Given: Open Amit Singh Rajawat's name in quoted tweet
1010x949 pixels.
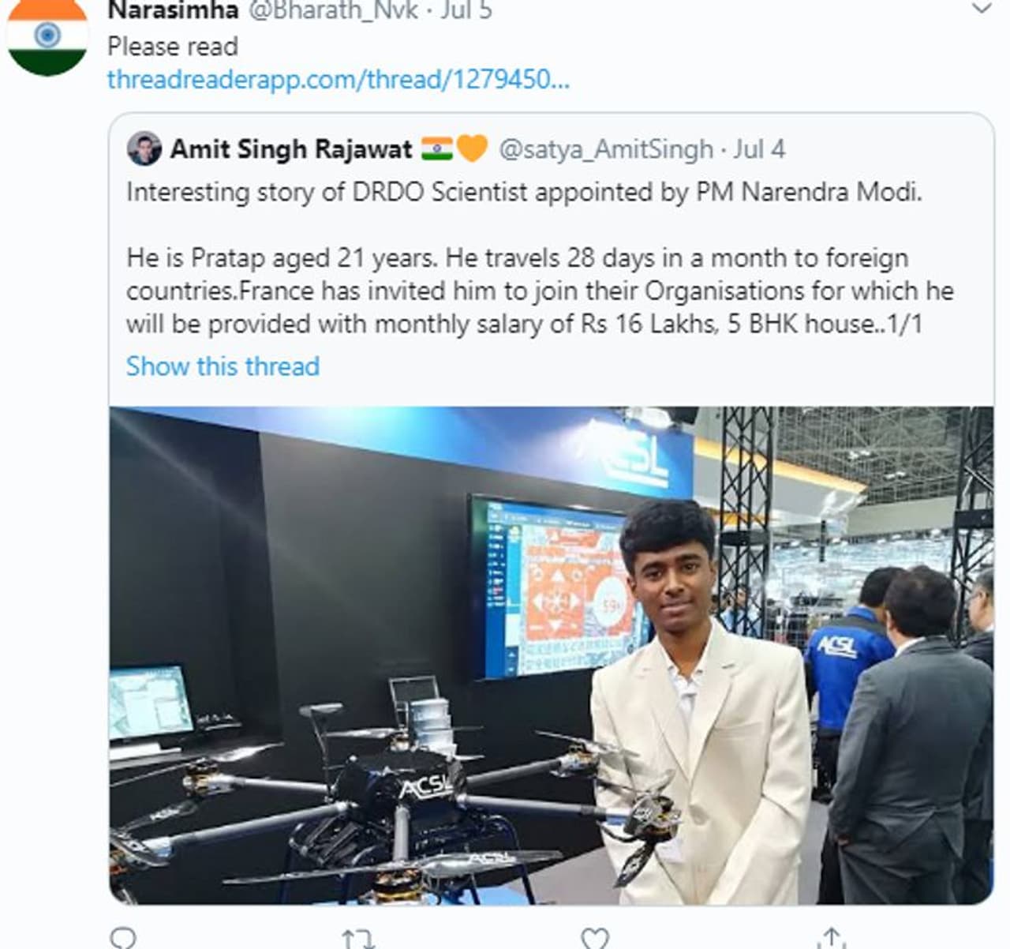Looking at the screenshot, I should 291,149.
